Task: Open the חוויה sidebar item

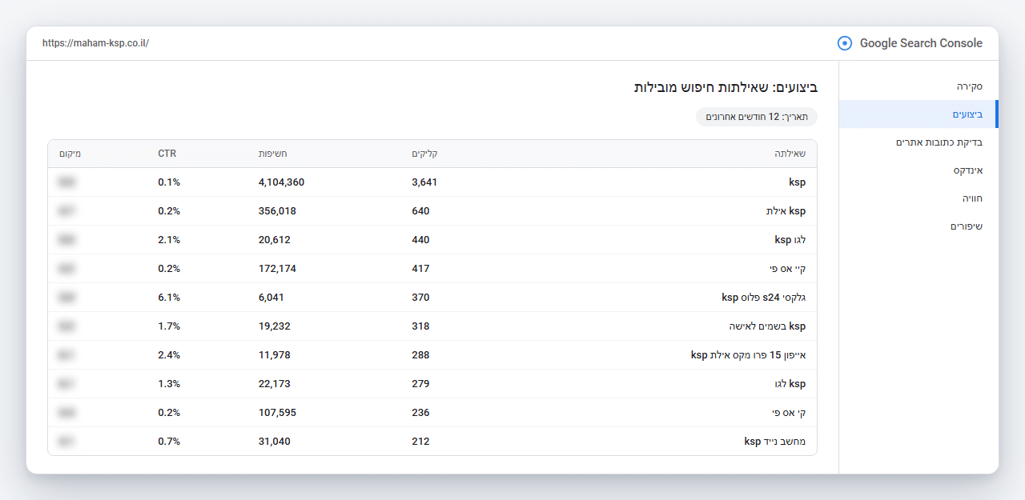Action: coord(972,198)
